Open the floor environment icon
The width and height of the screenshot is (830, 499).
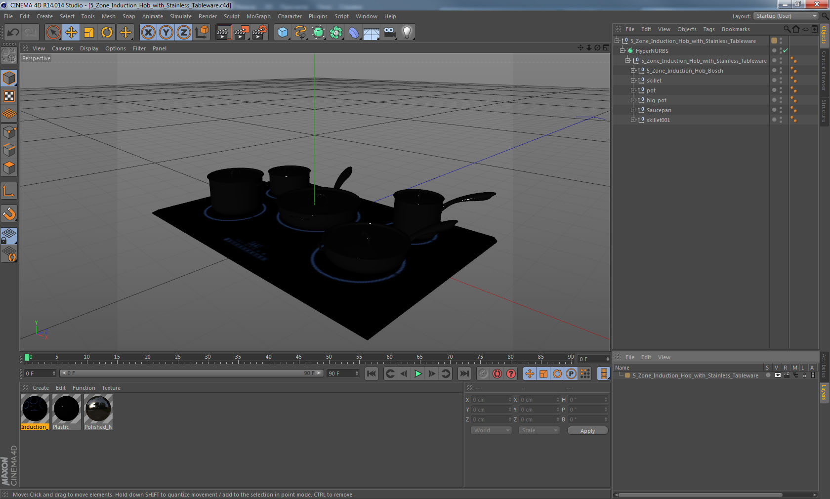tap(372, 33)
